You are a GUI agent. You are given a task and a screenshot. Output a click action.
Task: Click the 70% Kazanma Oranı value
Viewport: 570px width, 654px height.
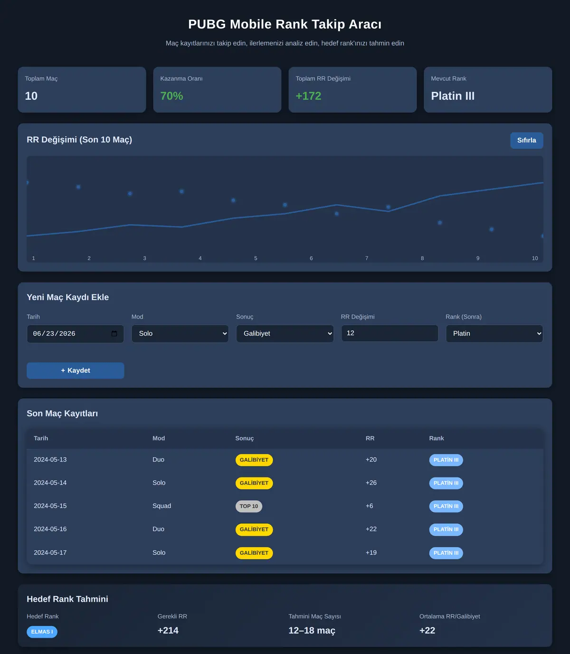click(x=171, y=96)
